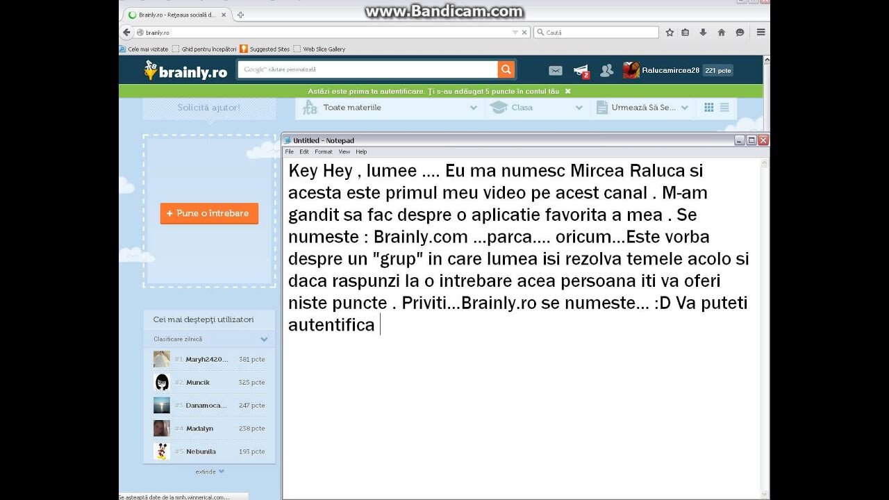Open a new browser tab
The height and width of the screenshot is (500, 889).
click(240, 15)
